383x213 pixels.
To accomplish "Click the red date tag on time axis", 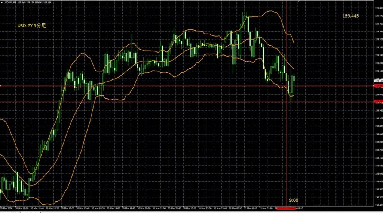I will pos(286,209).
